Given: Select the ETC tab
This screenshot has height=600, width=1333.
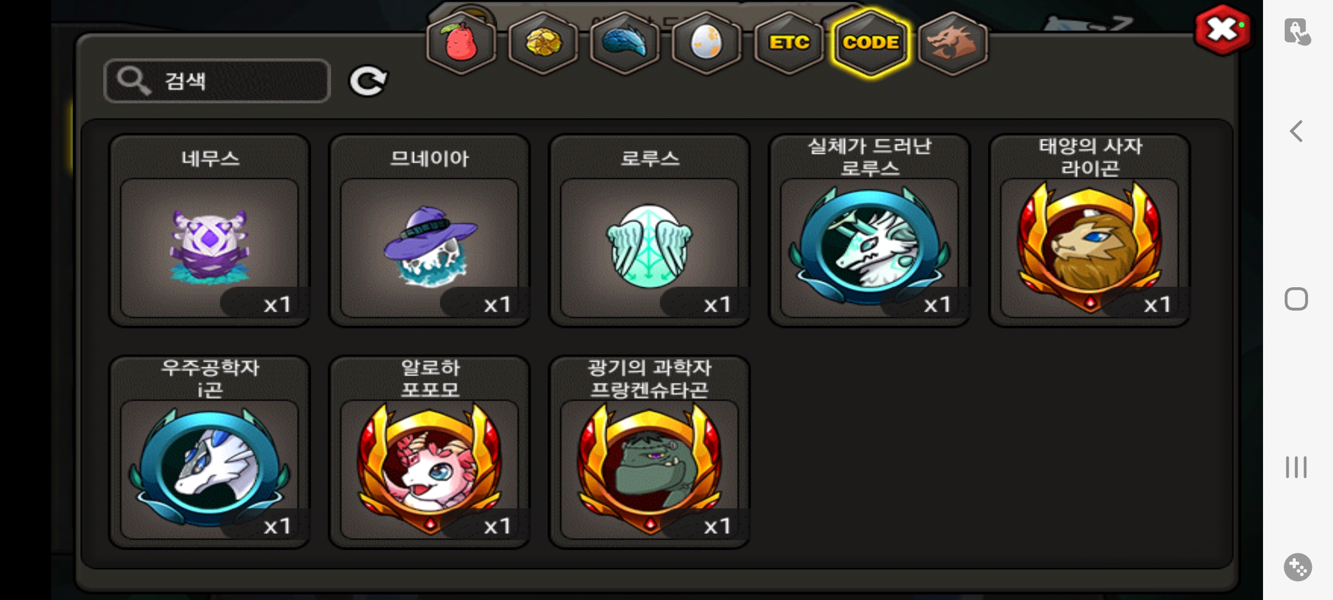Looking at the screenshot, I should [x=789, y=43].
